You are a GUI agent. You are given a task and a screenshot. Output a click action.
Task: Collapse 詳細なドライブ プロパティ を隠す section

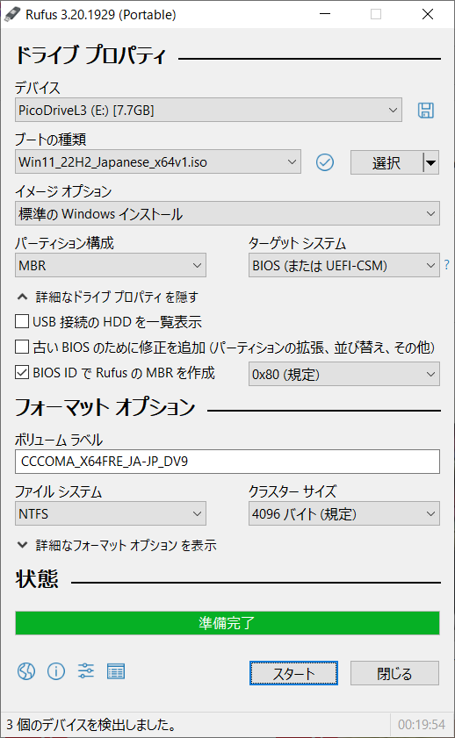pyautogui.click(x=108, y=297)
